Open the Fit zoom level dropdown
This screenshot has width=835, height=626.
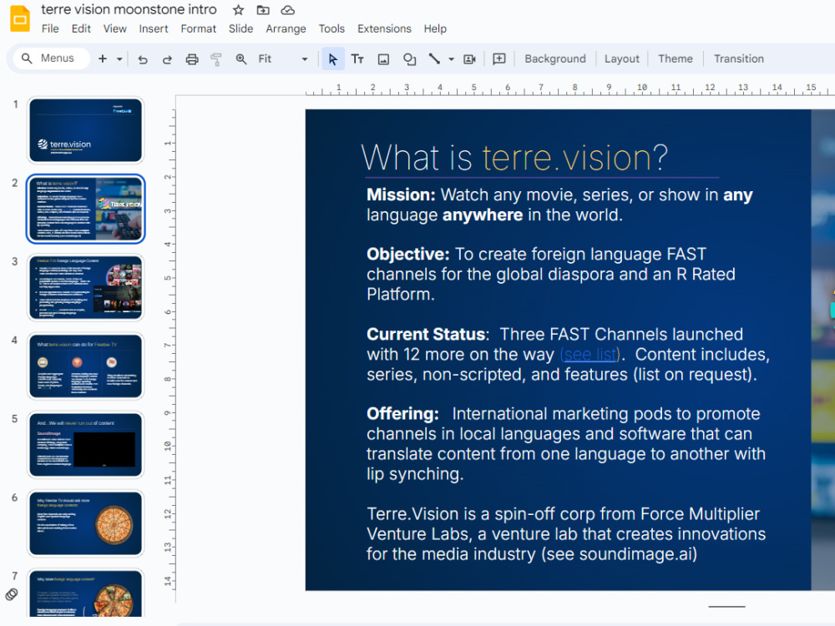283,59
